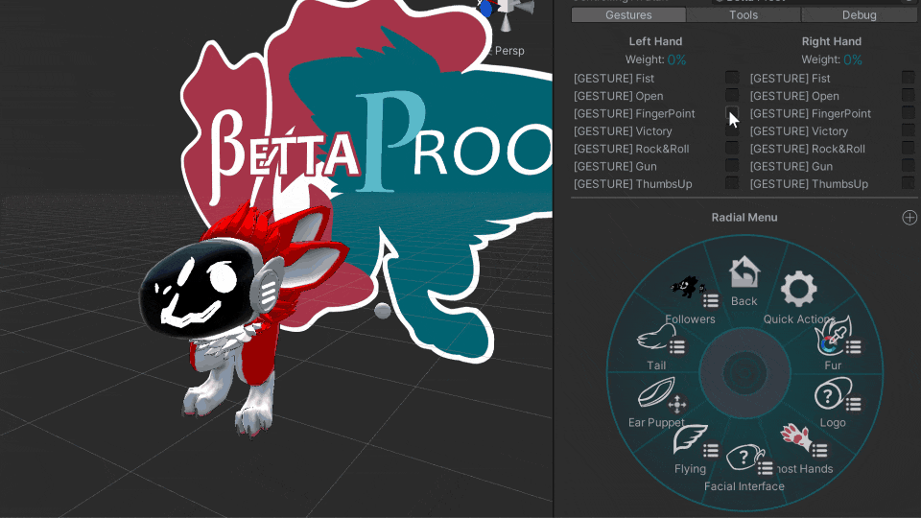The image size is (921, 518).
Task: Click the Radial Menu plus icon
Action: 909,218
